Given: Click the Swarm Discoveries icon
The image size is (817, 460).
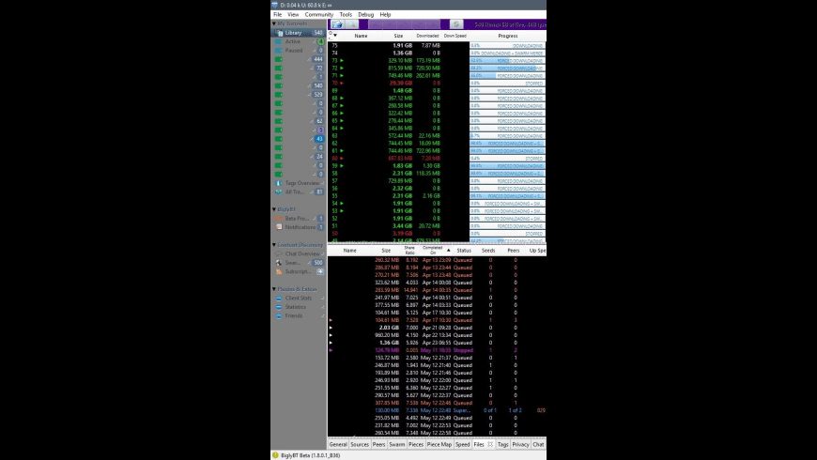Looking at the screenshot, I should coord(279,263).
